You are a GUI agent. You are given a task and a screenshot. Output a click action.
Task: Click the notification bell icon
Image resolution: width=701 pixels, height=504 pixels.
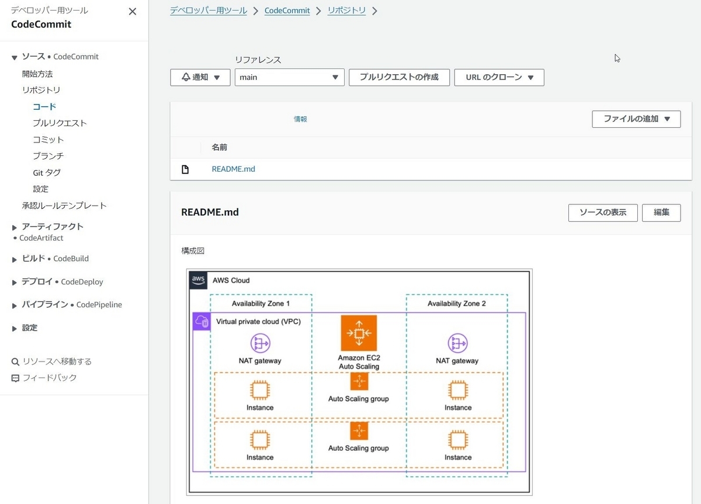[x=186, y=77]
